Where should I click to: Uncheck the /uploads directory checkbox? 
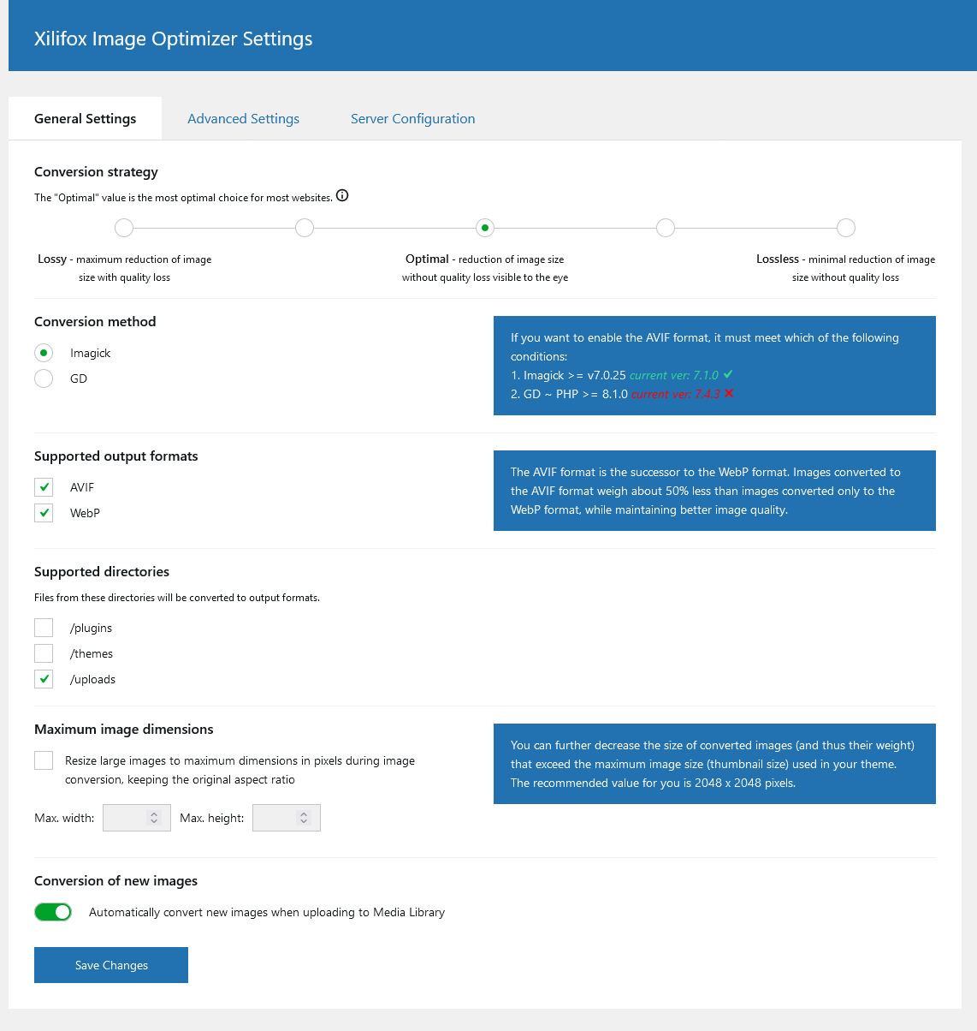tap(44, 679)
